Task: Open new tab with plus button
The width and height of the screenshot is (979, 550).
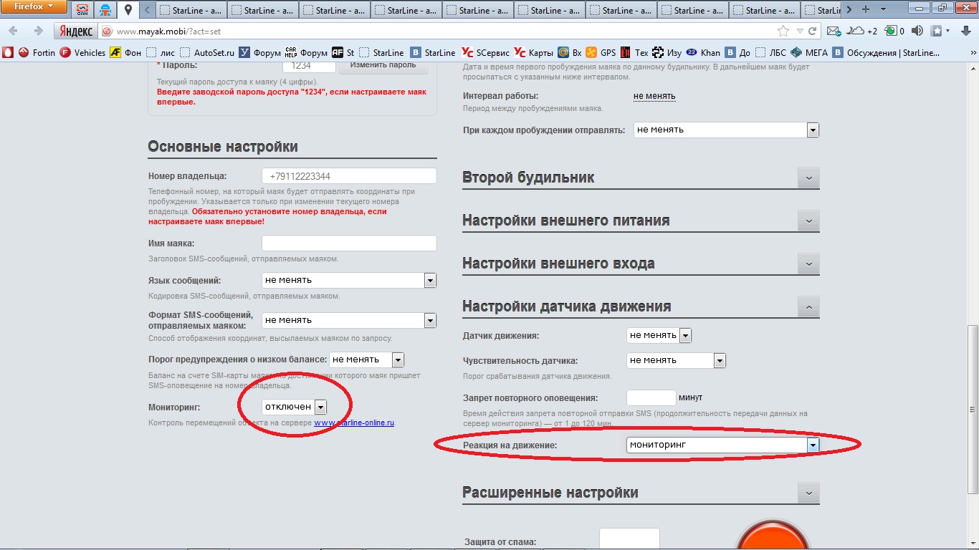Action: pos(866,10)
